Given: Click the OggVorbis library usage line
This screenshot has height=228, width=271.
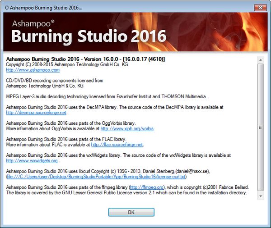Looking at the screenshot, I should coord(71,123).
